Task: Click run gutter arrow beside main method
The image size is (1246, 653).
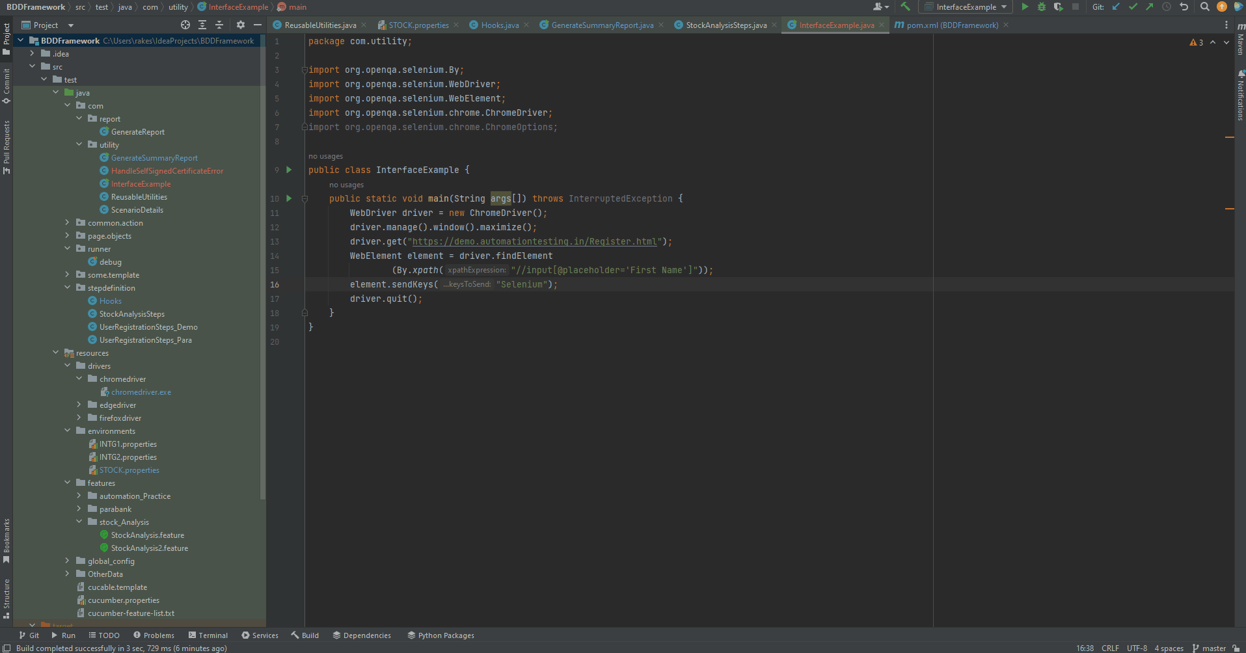Action: (289, 198)
